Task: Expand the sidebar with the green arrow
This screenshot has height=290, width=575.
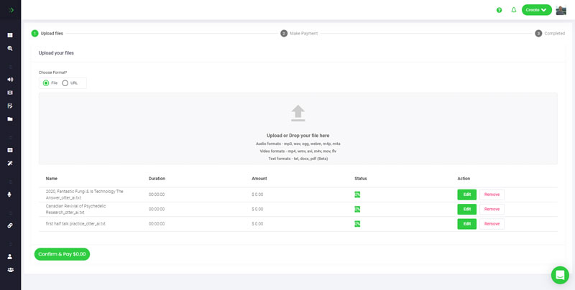Action: point(11,10)
